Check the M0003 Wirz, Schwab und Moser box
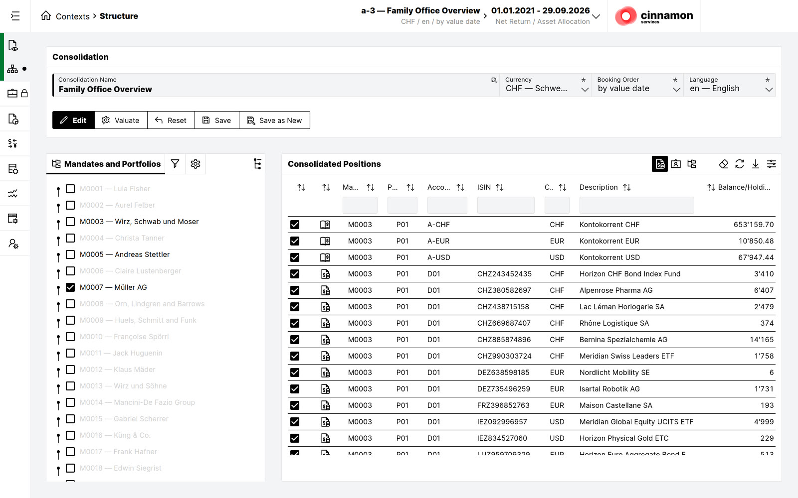 (x=70, y=222)
